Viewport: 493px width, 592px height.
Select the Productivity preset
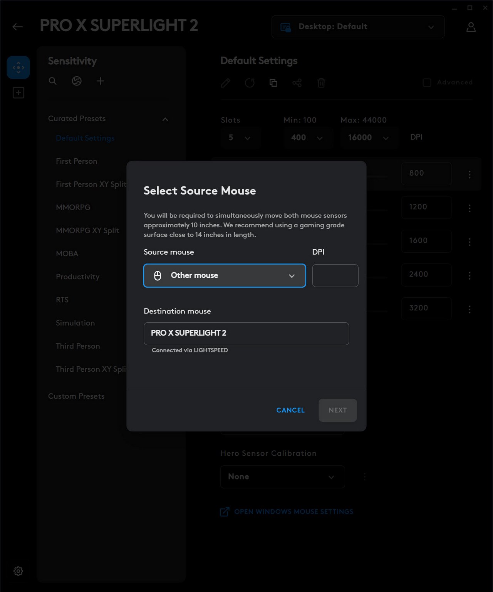point(77,277)
